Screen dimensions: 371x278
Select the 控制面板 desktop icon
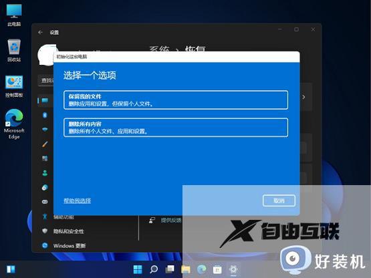pos(14,86)
